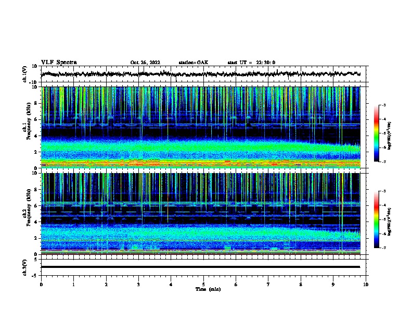Click the 6 kHz tick on ch.2 axis
412x319 pixels.
pos(36,206)
